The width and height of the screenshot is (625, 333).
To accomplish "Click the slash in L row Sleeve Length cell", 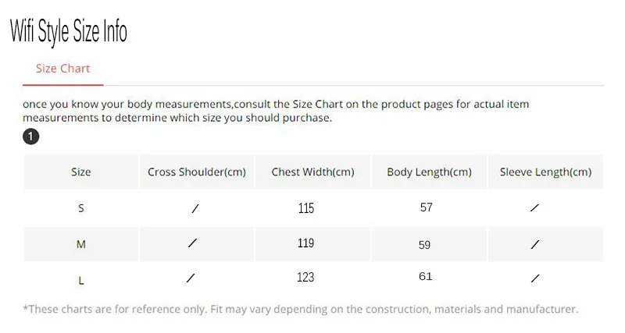I will coord(535,278).
